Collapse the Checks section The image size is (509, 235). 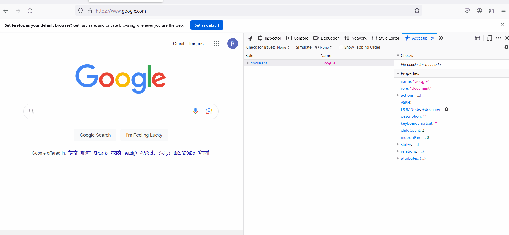398,56
